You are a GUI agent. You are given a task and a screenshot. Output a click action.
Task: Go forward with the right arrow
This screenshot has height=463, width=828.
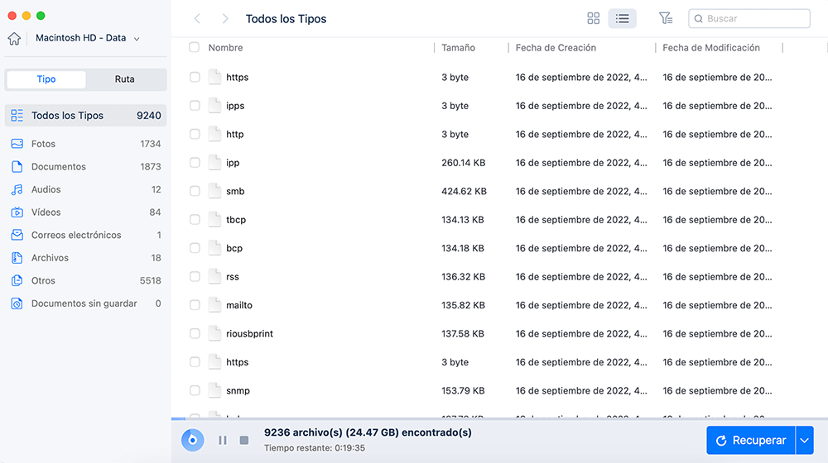pos(225,18)
